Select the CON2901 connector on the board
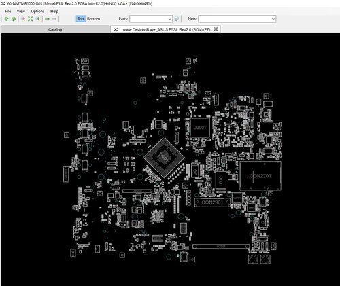340x286 pixels. [x=212, y=202]
